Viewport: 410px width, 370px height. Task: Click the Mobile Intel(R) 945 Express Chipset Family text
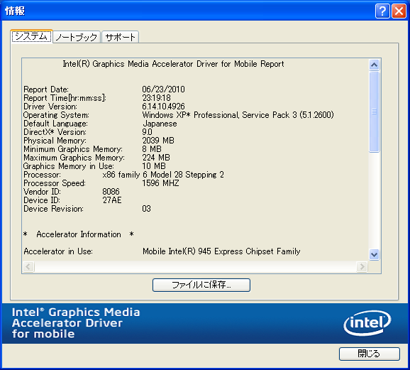(x=221, y=251)
